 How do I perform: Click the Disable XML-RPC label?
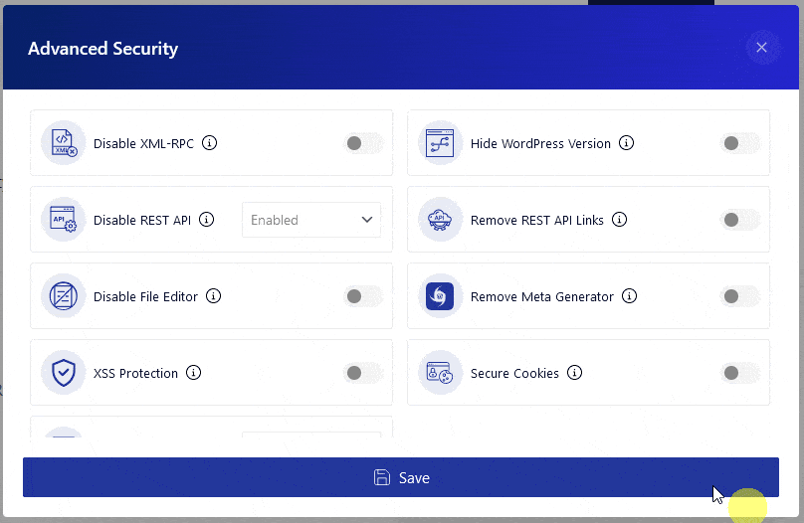tap(143, 143)
